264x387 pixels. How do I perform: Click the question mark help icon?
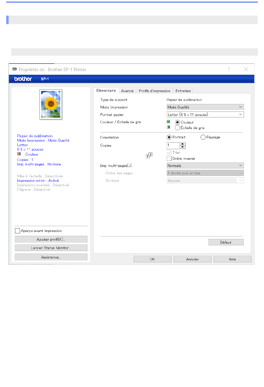click(x=229, y=69)
